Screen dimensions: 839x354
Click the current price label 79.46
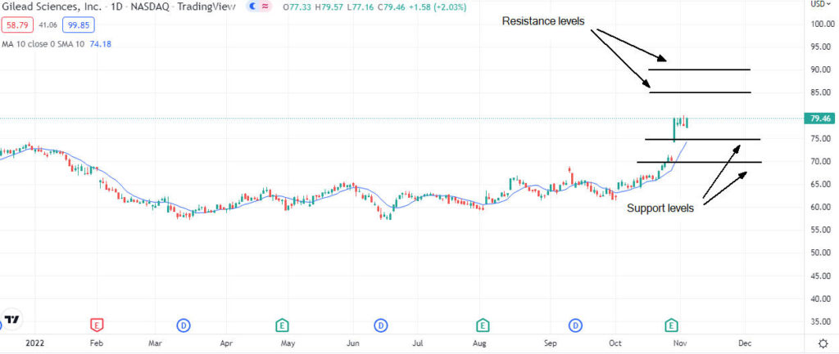819,119
